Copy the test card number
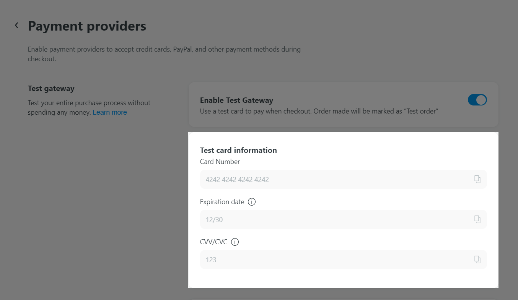The image size is (518, 300). [x=477, y=179]
